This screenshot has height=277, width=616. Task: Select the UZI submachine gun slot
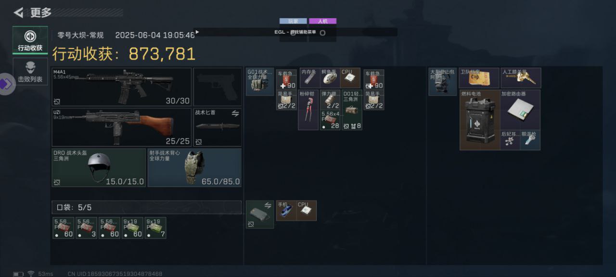point(122,127)
